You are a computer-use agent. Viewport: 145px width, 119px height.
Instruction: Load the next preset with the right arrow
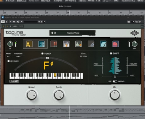pyautogui.click(x=55, y=33)
